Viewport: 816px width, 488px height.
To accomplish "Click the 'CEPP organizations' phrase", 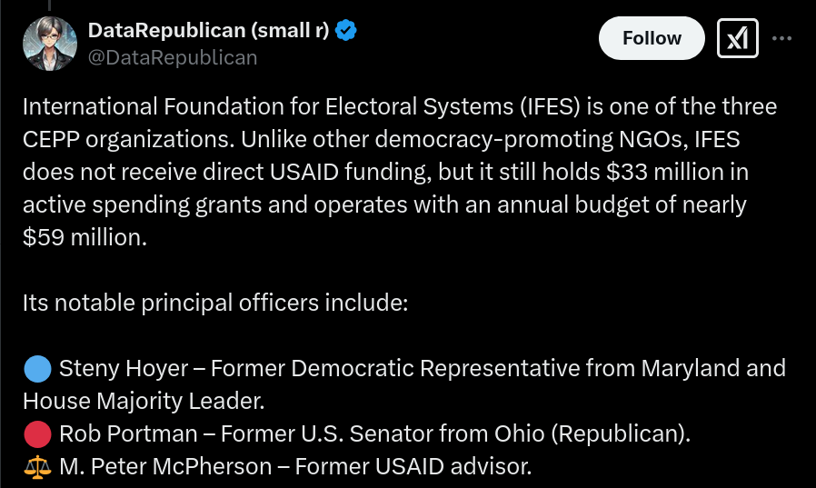I will (128, 139).
